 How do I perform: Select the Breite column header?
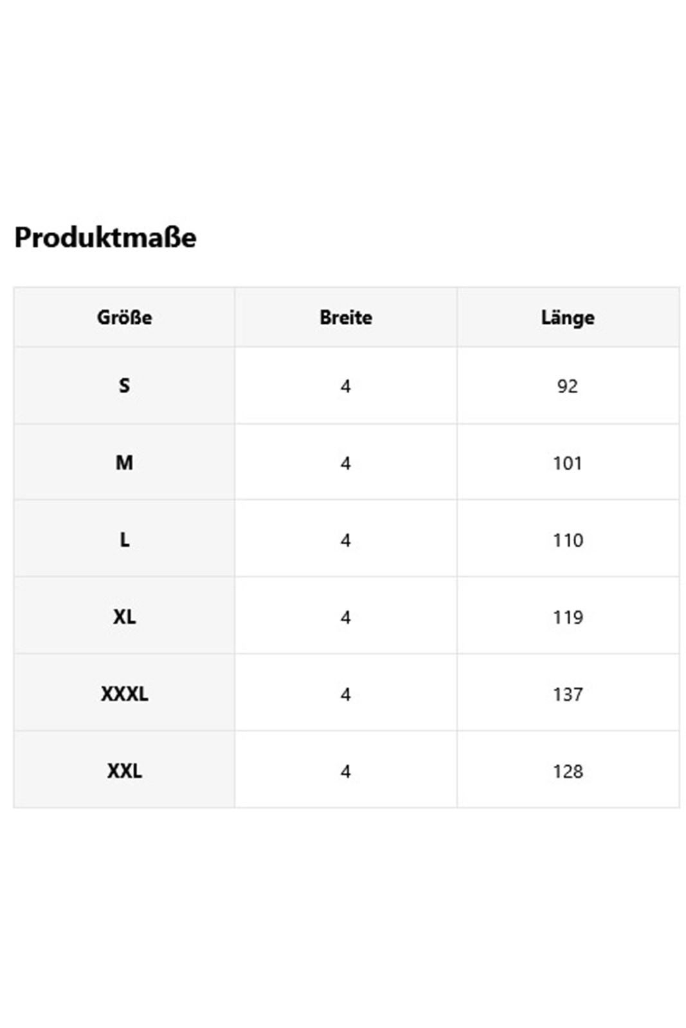click(x=346, y=317)
